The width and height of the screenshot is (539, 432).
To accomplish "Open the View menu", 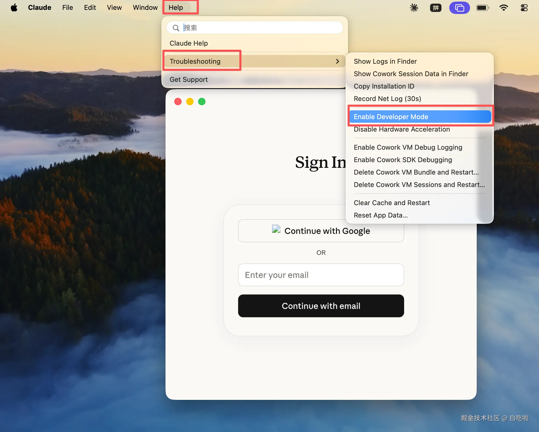I will click(x=114, y=8).
